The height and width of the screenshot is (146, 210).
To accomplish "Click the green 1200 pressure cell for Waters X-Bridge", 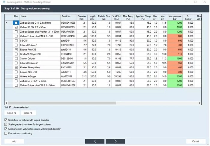I will coord(175,77).
